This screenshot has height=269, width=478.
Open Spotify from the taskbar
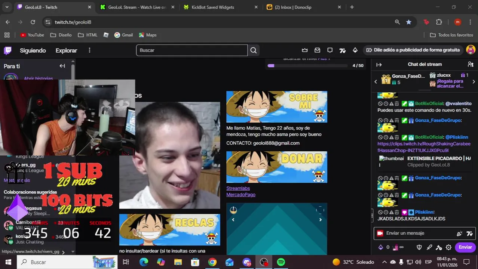coord(281,262)
